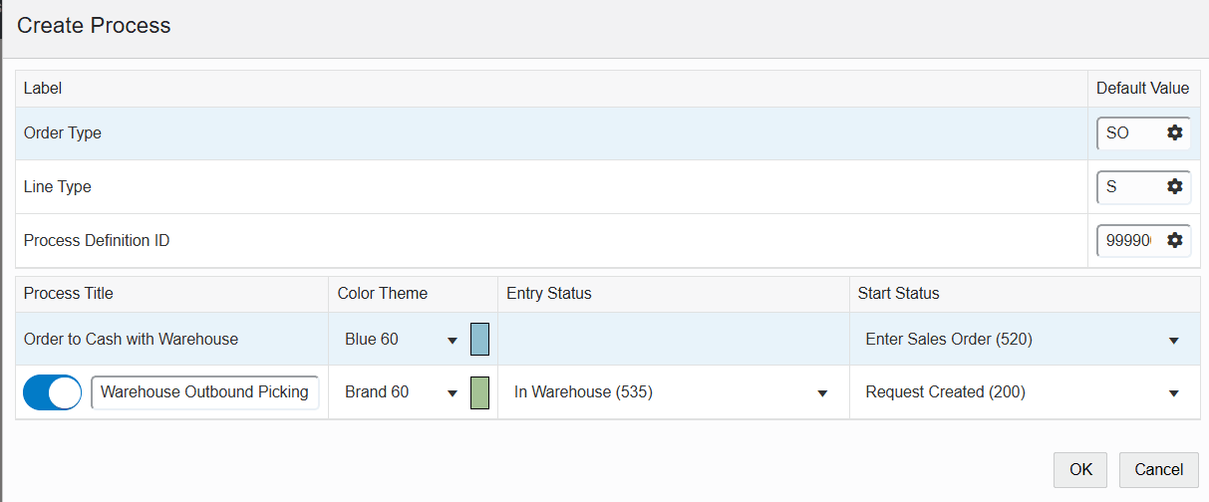Confirm with the OK button
This screenshot has height=502, width=1209.
pos(1080,470)
